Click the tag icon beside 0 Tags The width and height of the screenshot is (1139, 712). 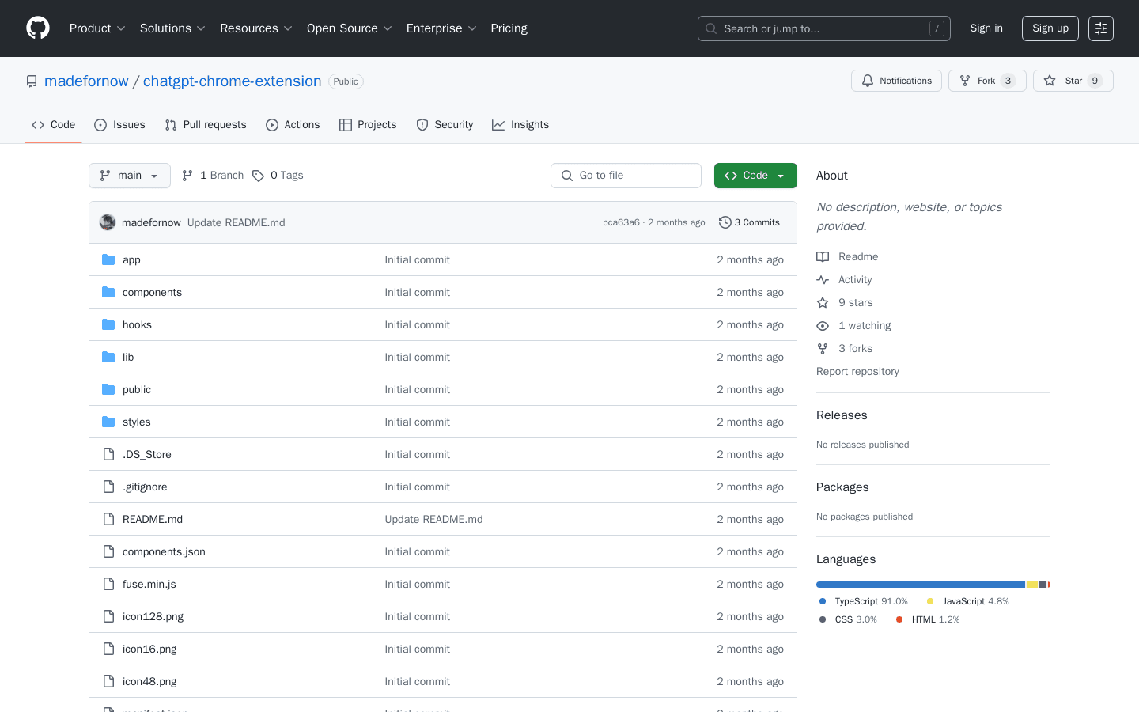[x=258, y=176]
